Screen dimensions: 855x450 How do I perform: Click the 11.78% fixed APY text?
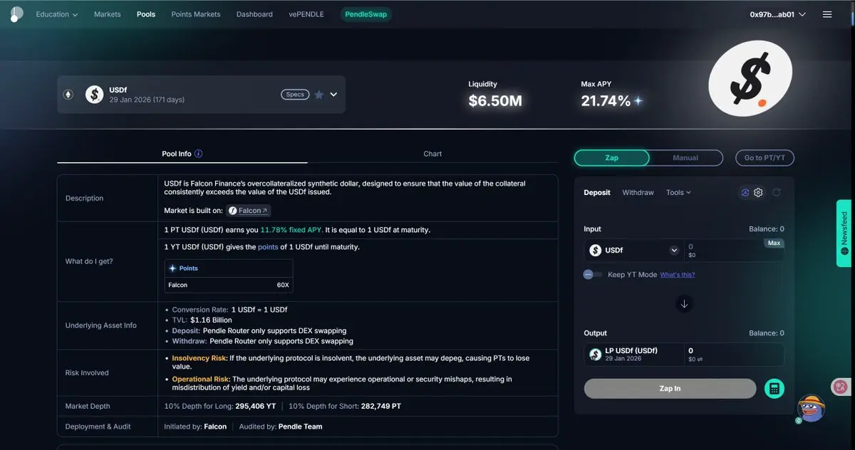click(291, 230)
